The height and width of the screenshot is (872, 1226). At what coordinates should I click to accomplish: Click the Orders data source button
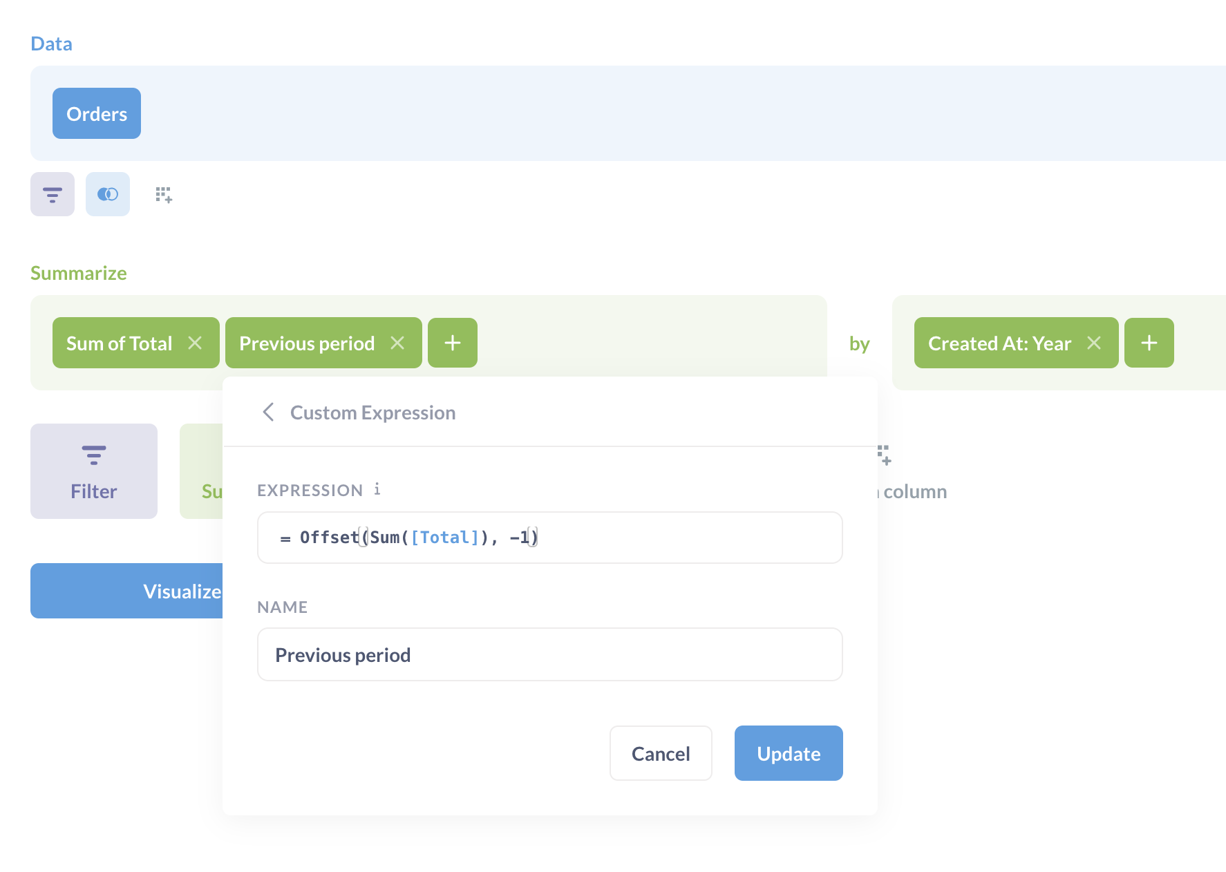[97, 113]
